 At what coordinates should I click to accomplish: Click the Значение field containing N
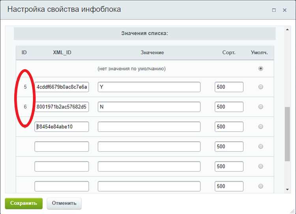pyautogui.click(x=149, y=107)
